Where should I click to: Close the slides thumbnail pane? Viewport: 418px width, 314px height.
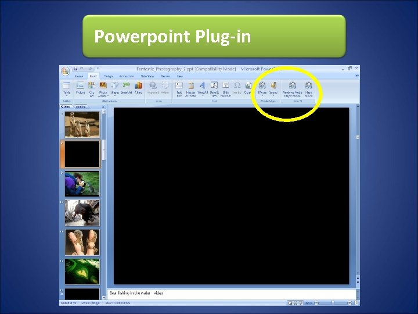[103, 107]
